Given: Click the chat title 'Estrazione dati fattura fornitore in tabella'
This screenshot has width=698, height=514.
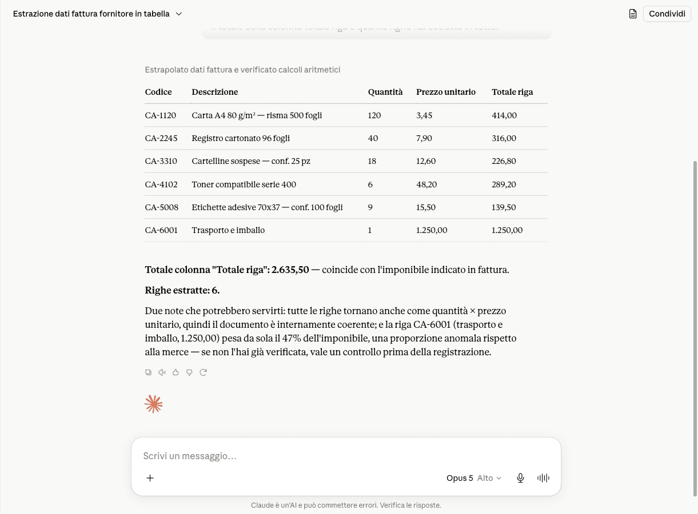Looking at the screenshot, I should coord(91,14).
